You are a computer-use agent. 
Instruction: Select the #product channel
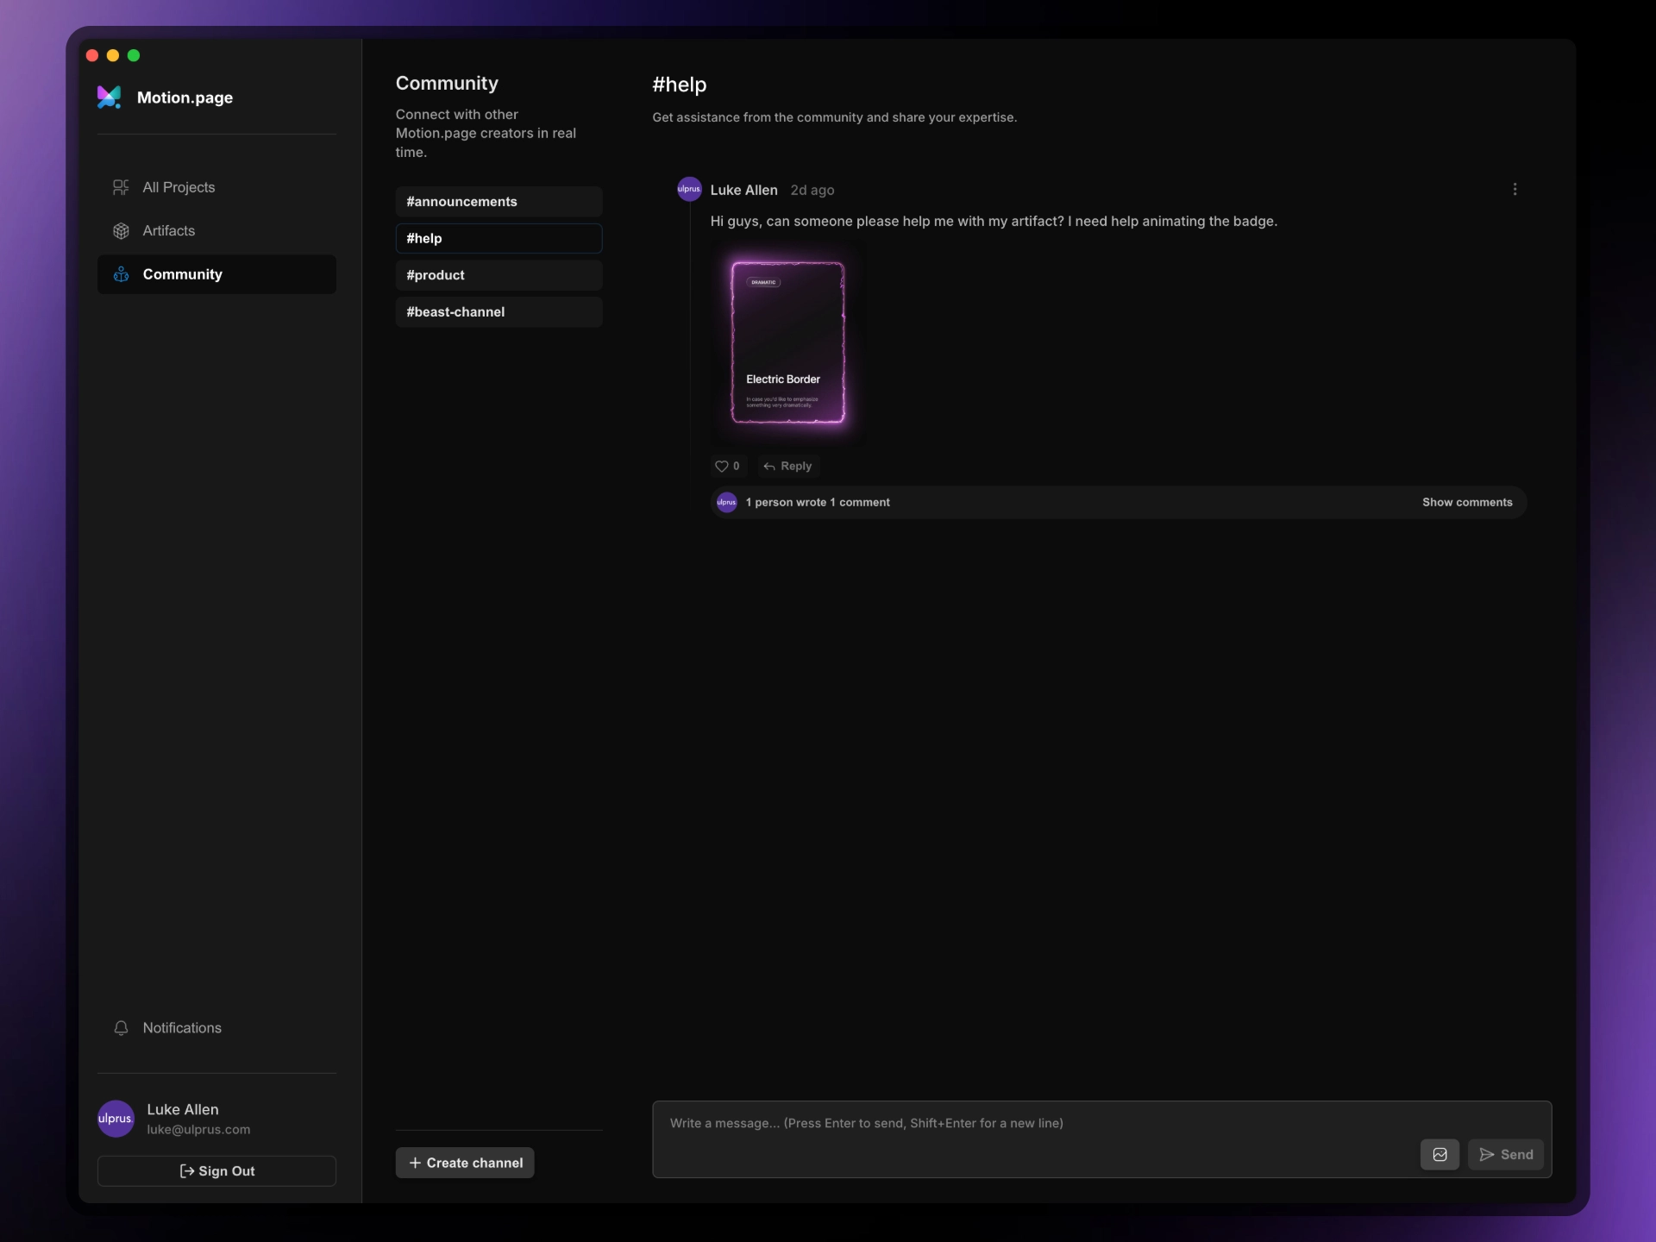[x=499, y=275]
